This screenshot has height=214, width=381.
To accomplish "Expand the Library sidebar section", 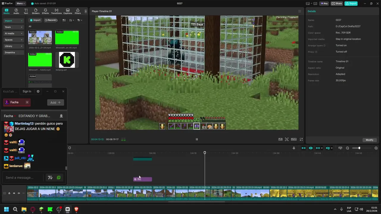I will click(13, 46).
